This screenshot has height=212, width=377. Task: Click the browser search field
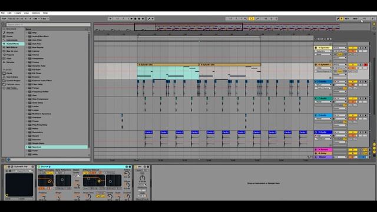pos(48,25)
